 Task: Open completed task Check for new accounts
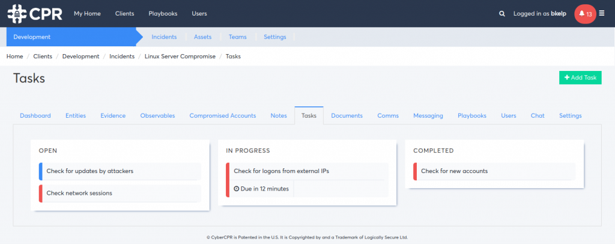click(x=494, y=171)
